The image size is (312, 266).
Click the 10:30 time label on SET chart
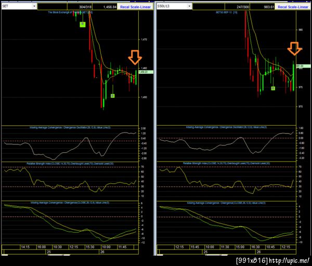click(x=58, y=247)
